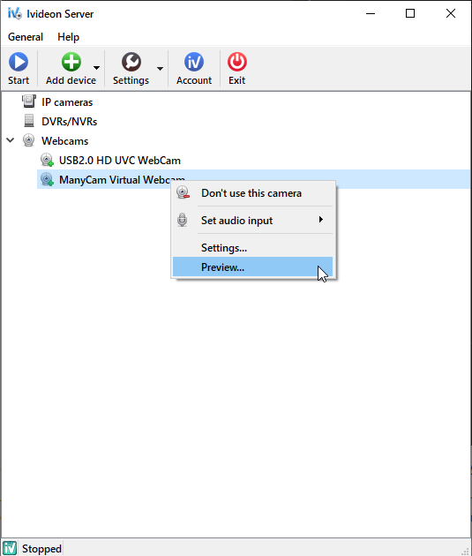Open the Add device dropdown arrow
Image resolution: width=472 pixels, height=556 pixels.
point(96,67)
